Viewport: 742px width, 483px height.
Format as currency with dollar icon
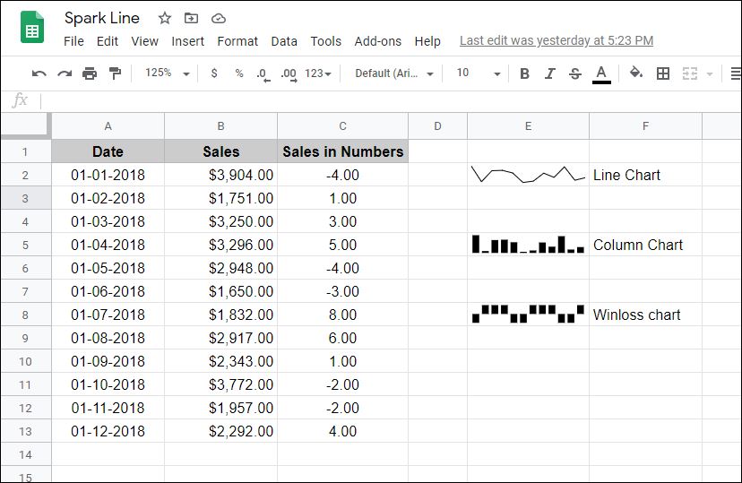pos(214,73)
